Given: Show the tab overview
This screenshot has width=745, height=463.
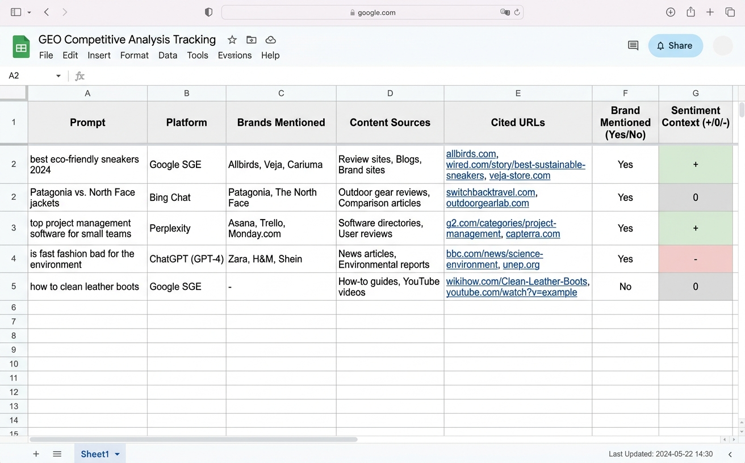Looking at the screenshot, I should [730, 12].
